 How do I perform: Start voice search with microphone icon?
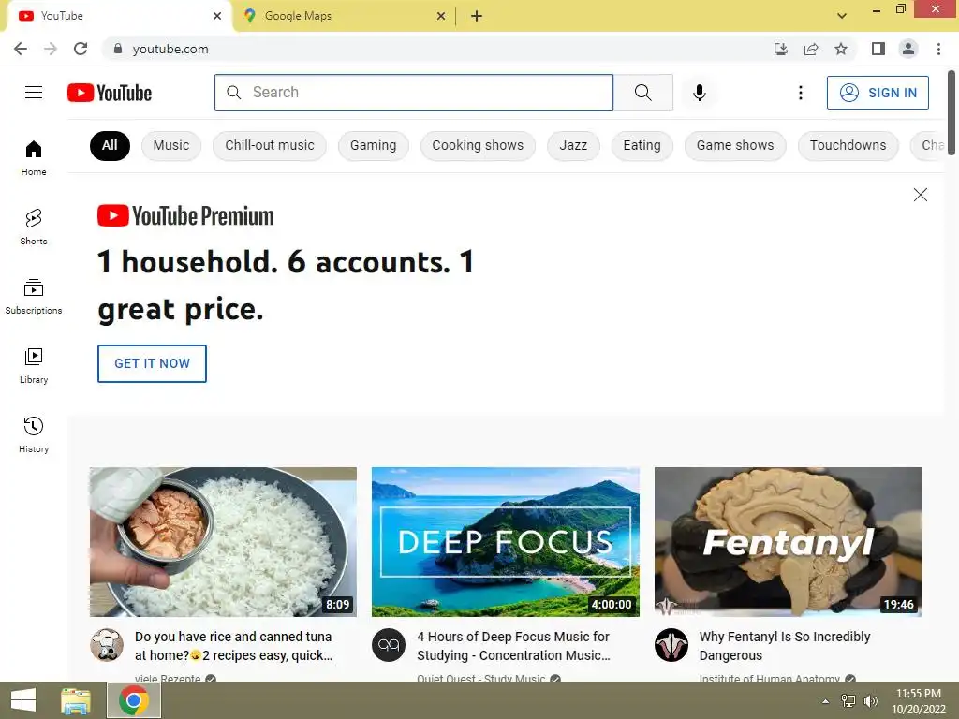coord(699,93)
